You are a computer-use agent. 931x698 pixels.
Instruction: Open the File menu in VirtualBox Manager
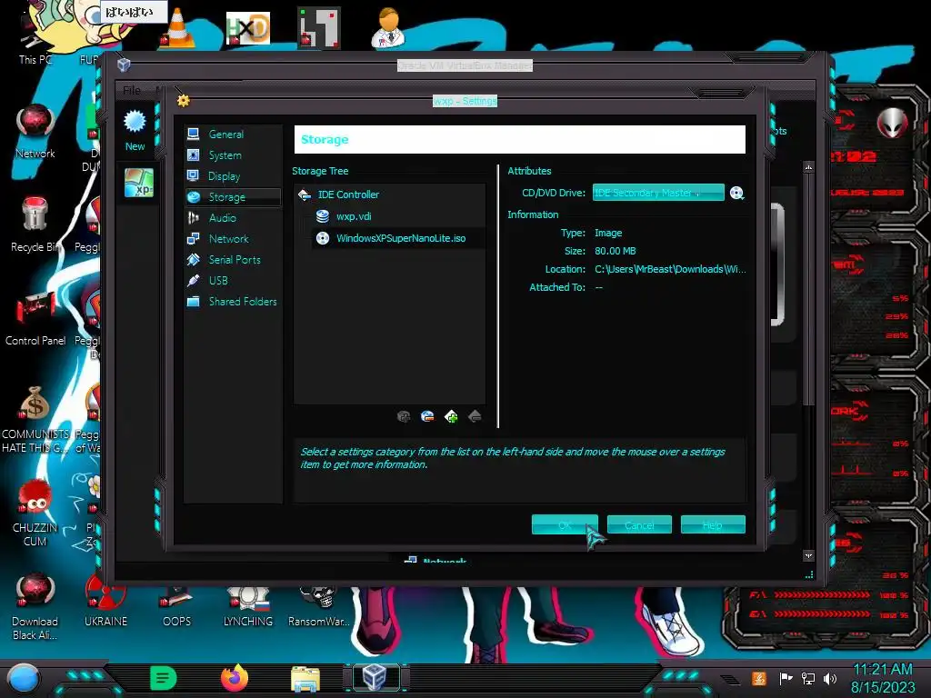[132, 90]
